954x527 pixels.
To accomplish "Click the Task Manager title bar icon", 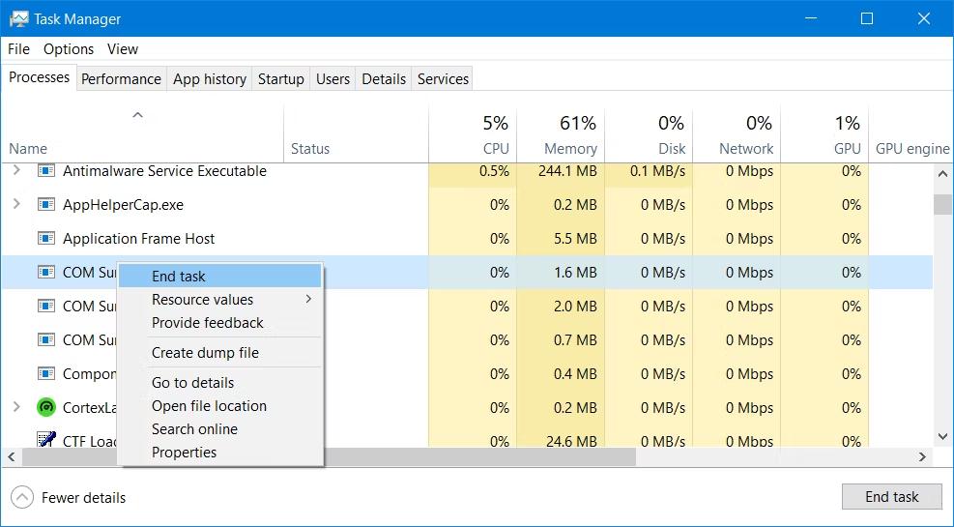I will click(18, 18).
